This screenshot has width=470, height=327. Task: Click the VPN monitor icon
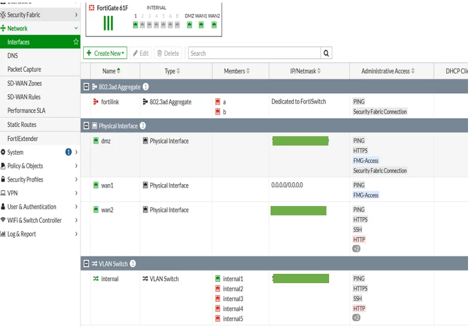pos(3,193)
